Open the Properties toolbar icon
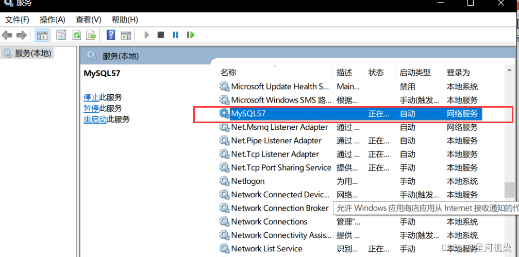Viewport: 519px width, 257px height. point(61,35)
